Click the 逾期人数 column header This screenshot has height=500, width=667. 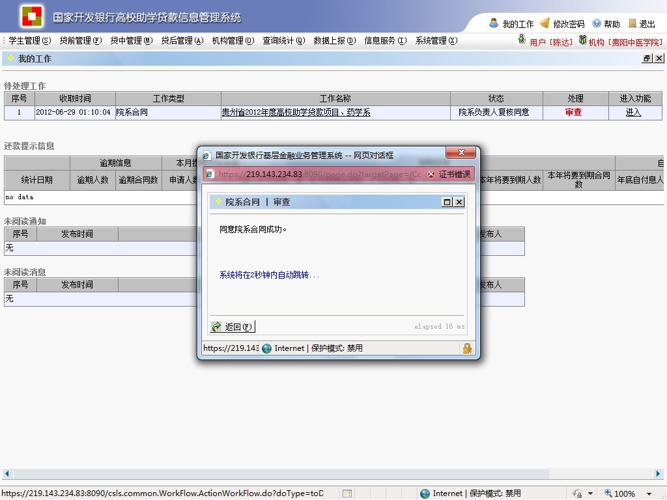click(x=92, y=180)
